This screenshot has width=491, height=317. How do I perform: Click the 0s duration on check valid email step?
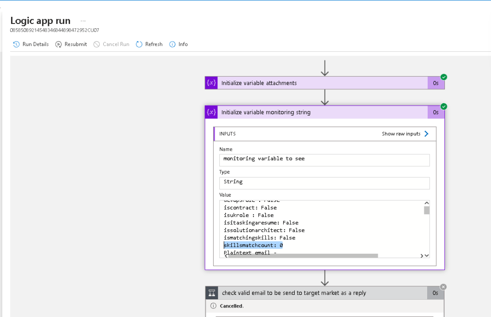436,293
